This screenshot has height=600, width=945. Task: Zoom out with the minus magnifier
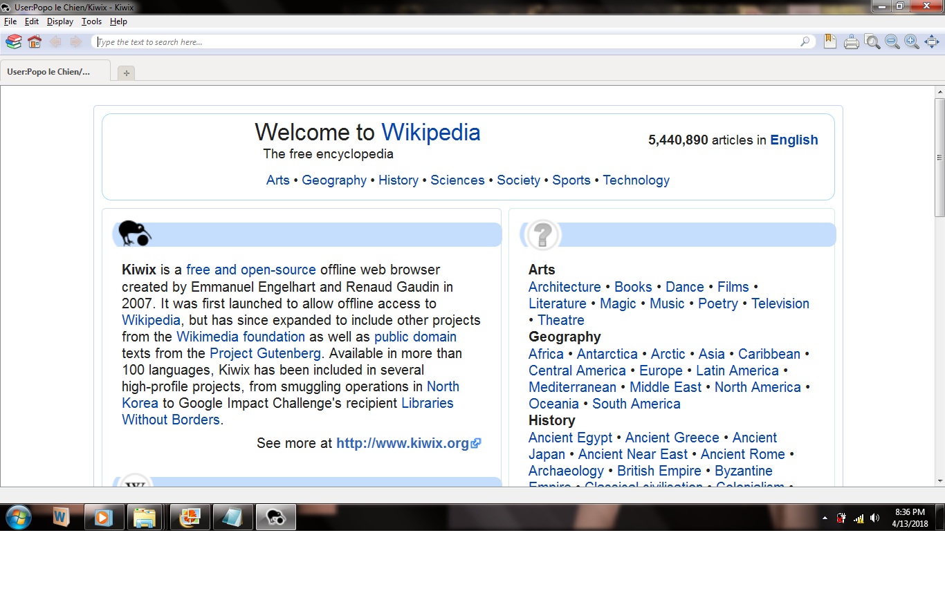point(892,42)
